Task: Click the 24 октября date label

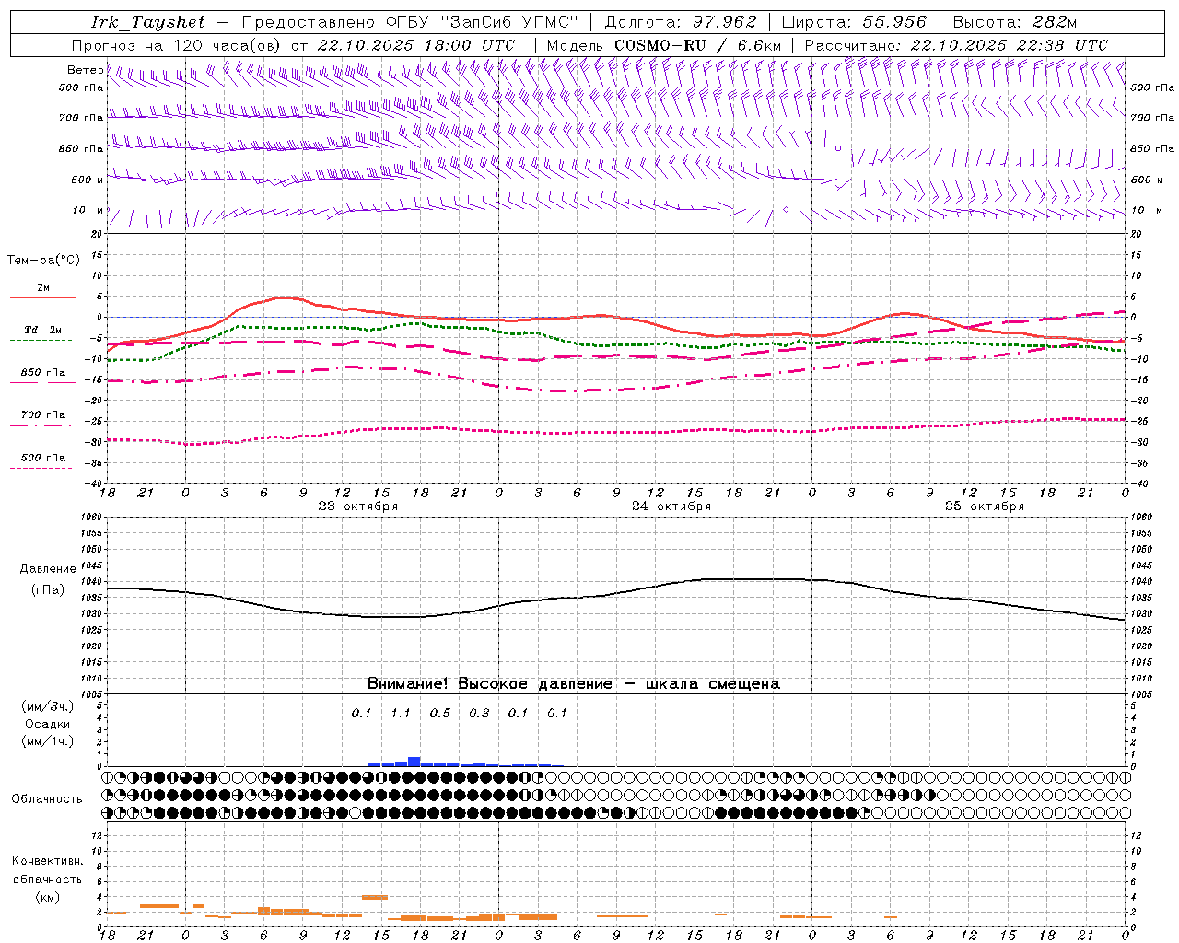Action: point(671,506)
